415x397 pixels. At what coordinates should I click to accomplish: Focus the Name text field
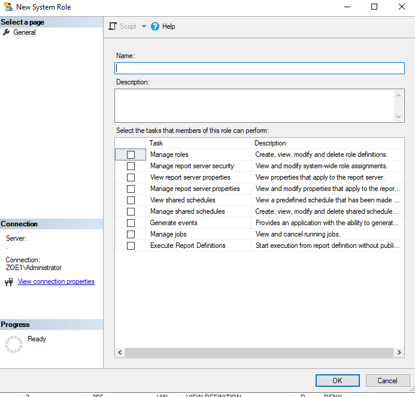(259, 68)
